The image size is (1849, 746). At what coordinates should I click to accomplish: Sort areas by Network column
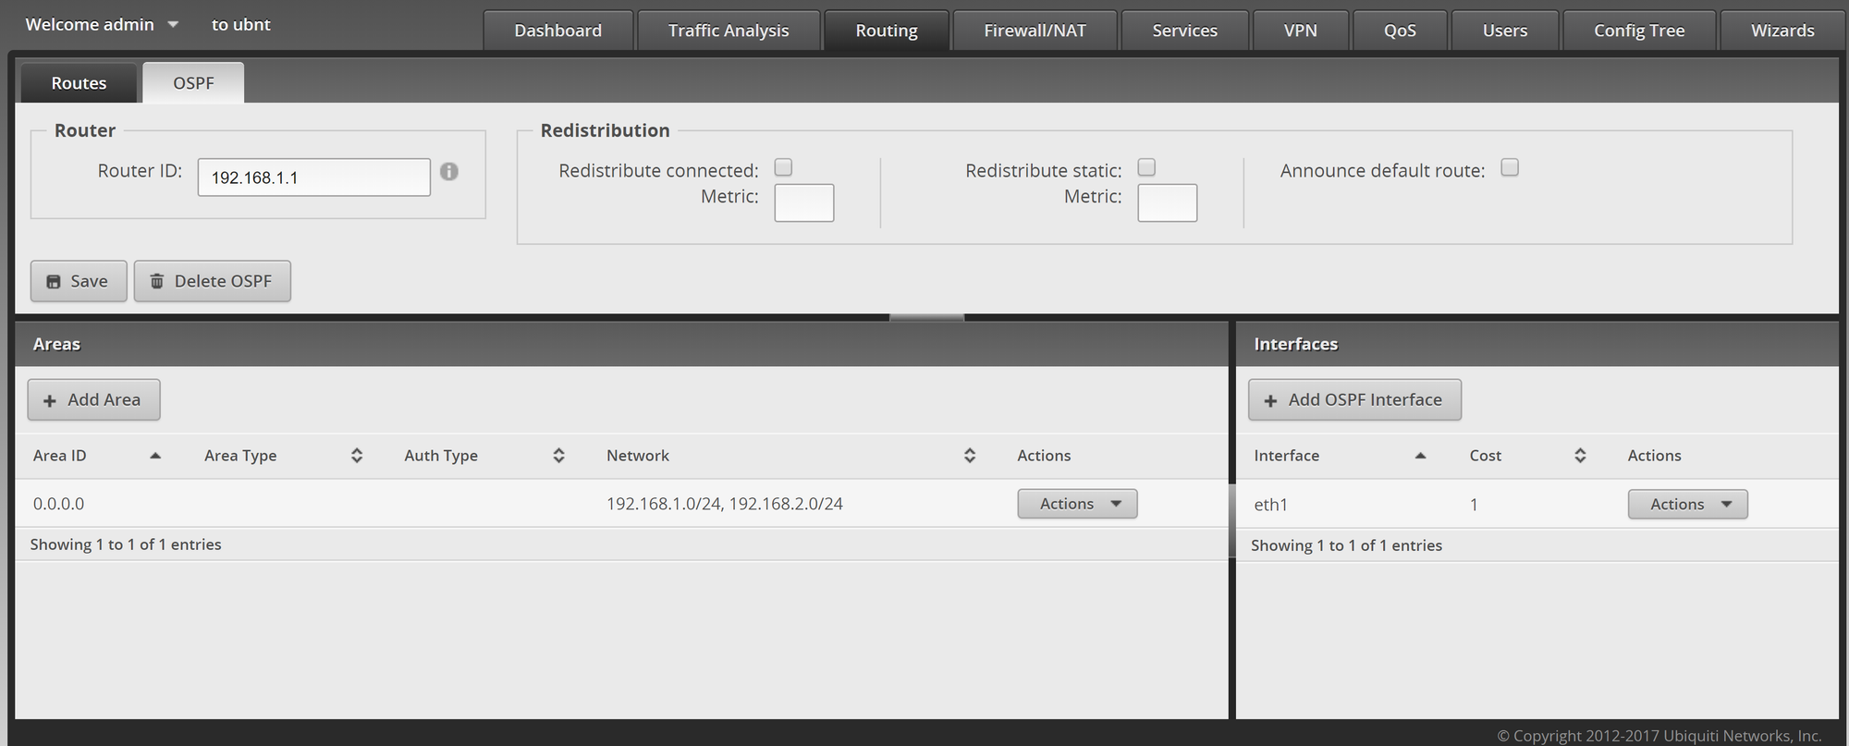969,456
